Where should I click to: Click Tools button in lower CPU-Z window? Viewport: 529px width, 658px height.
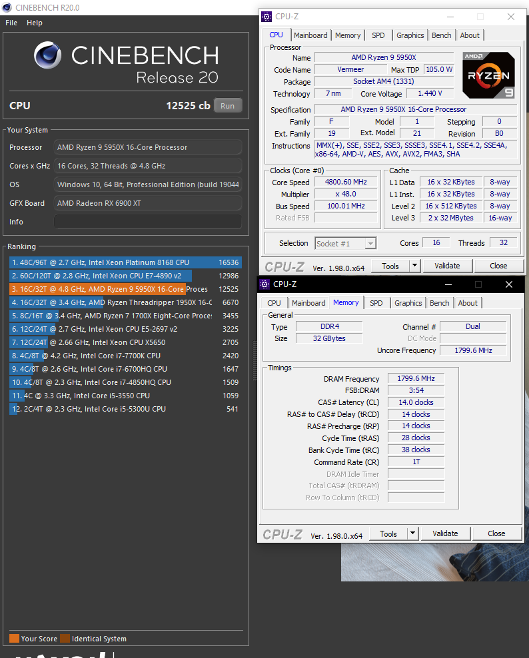tap(388, 533)
